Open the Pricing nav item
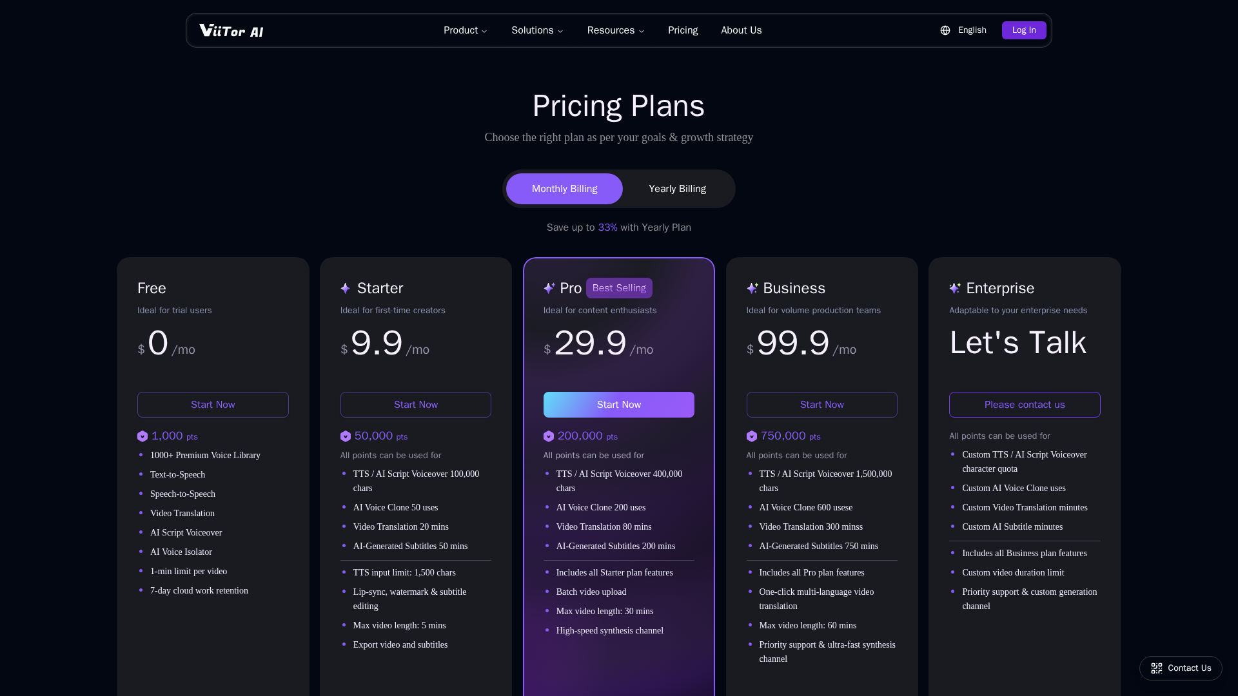This screenshot has height=696, width=1238. [683, 30]
